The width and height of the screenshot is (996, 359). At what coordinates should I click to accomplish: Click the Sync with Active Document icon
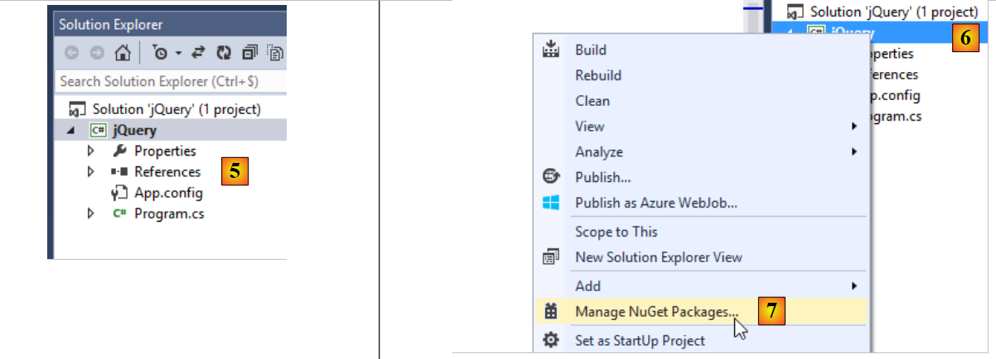tap(199, 54)
